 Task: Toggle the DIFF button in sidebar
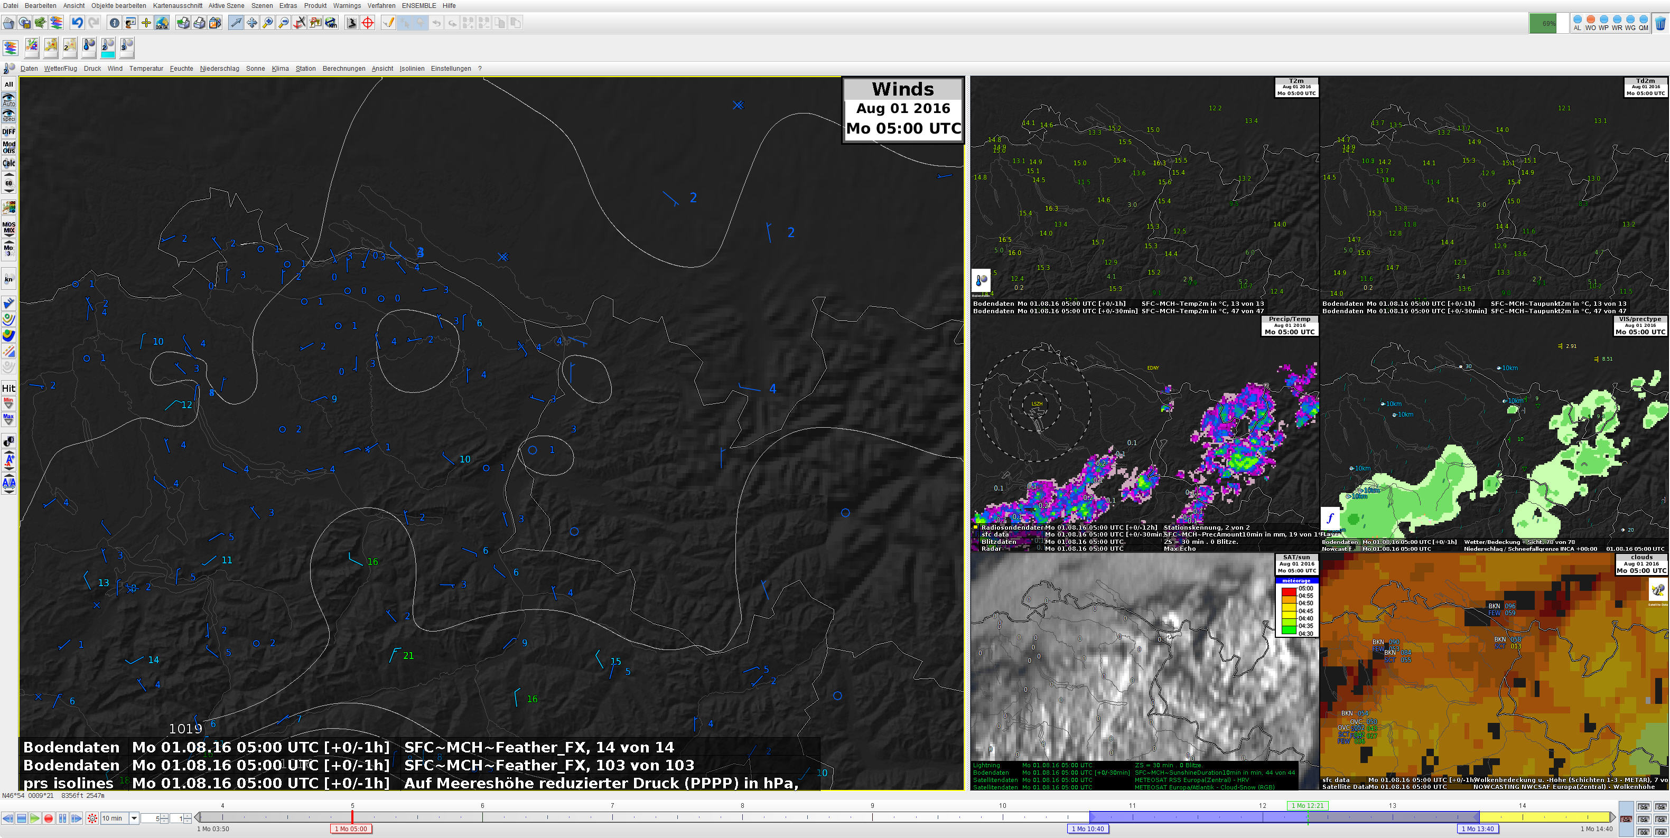[8, 131]
